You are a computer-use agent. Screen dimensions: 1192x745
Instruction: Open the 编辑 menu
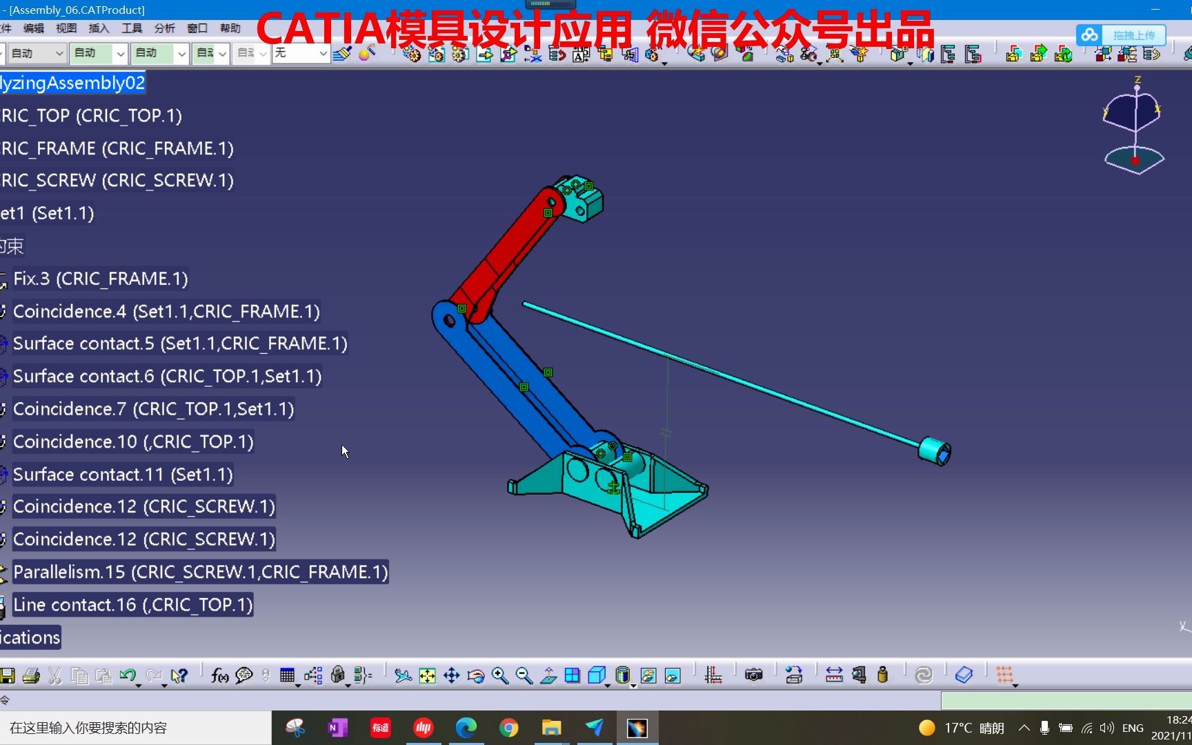33,28
